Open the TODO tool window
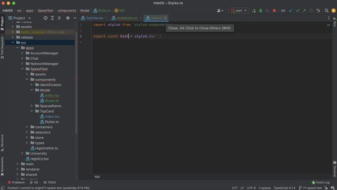 [49, 183]
